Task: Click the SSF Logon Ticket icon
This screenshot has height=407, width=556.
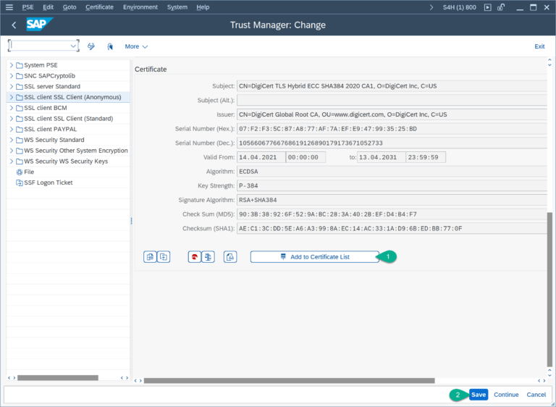Action: (19, 183)
